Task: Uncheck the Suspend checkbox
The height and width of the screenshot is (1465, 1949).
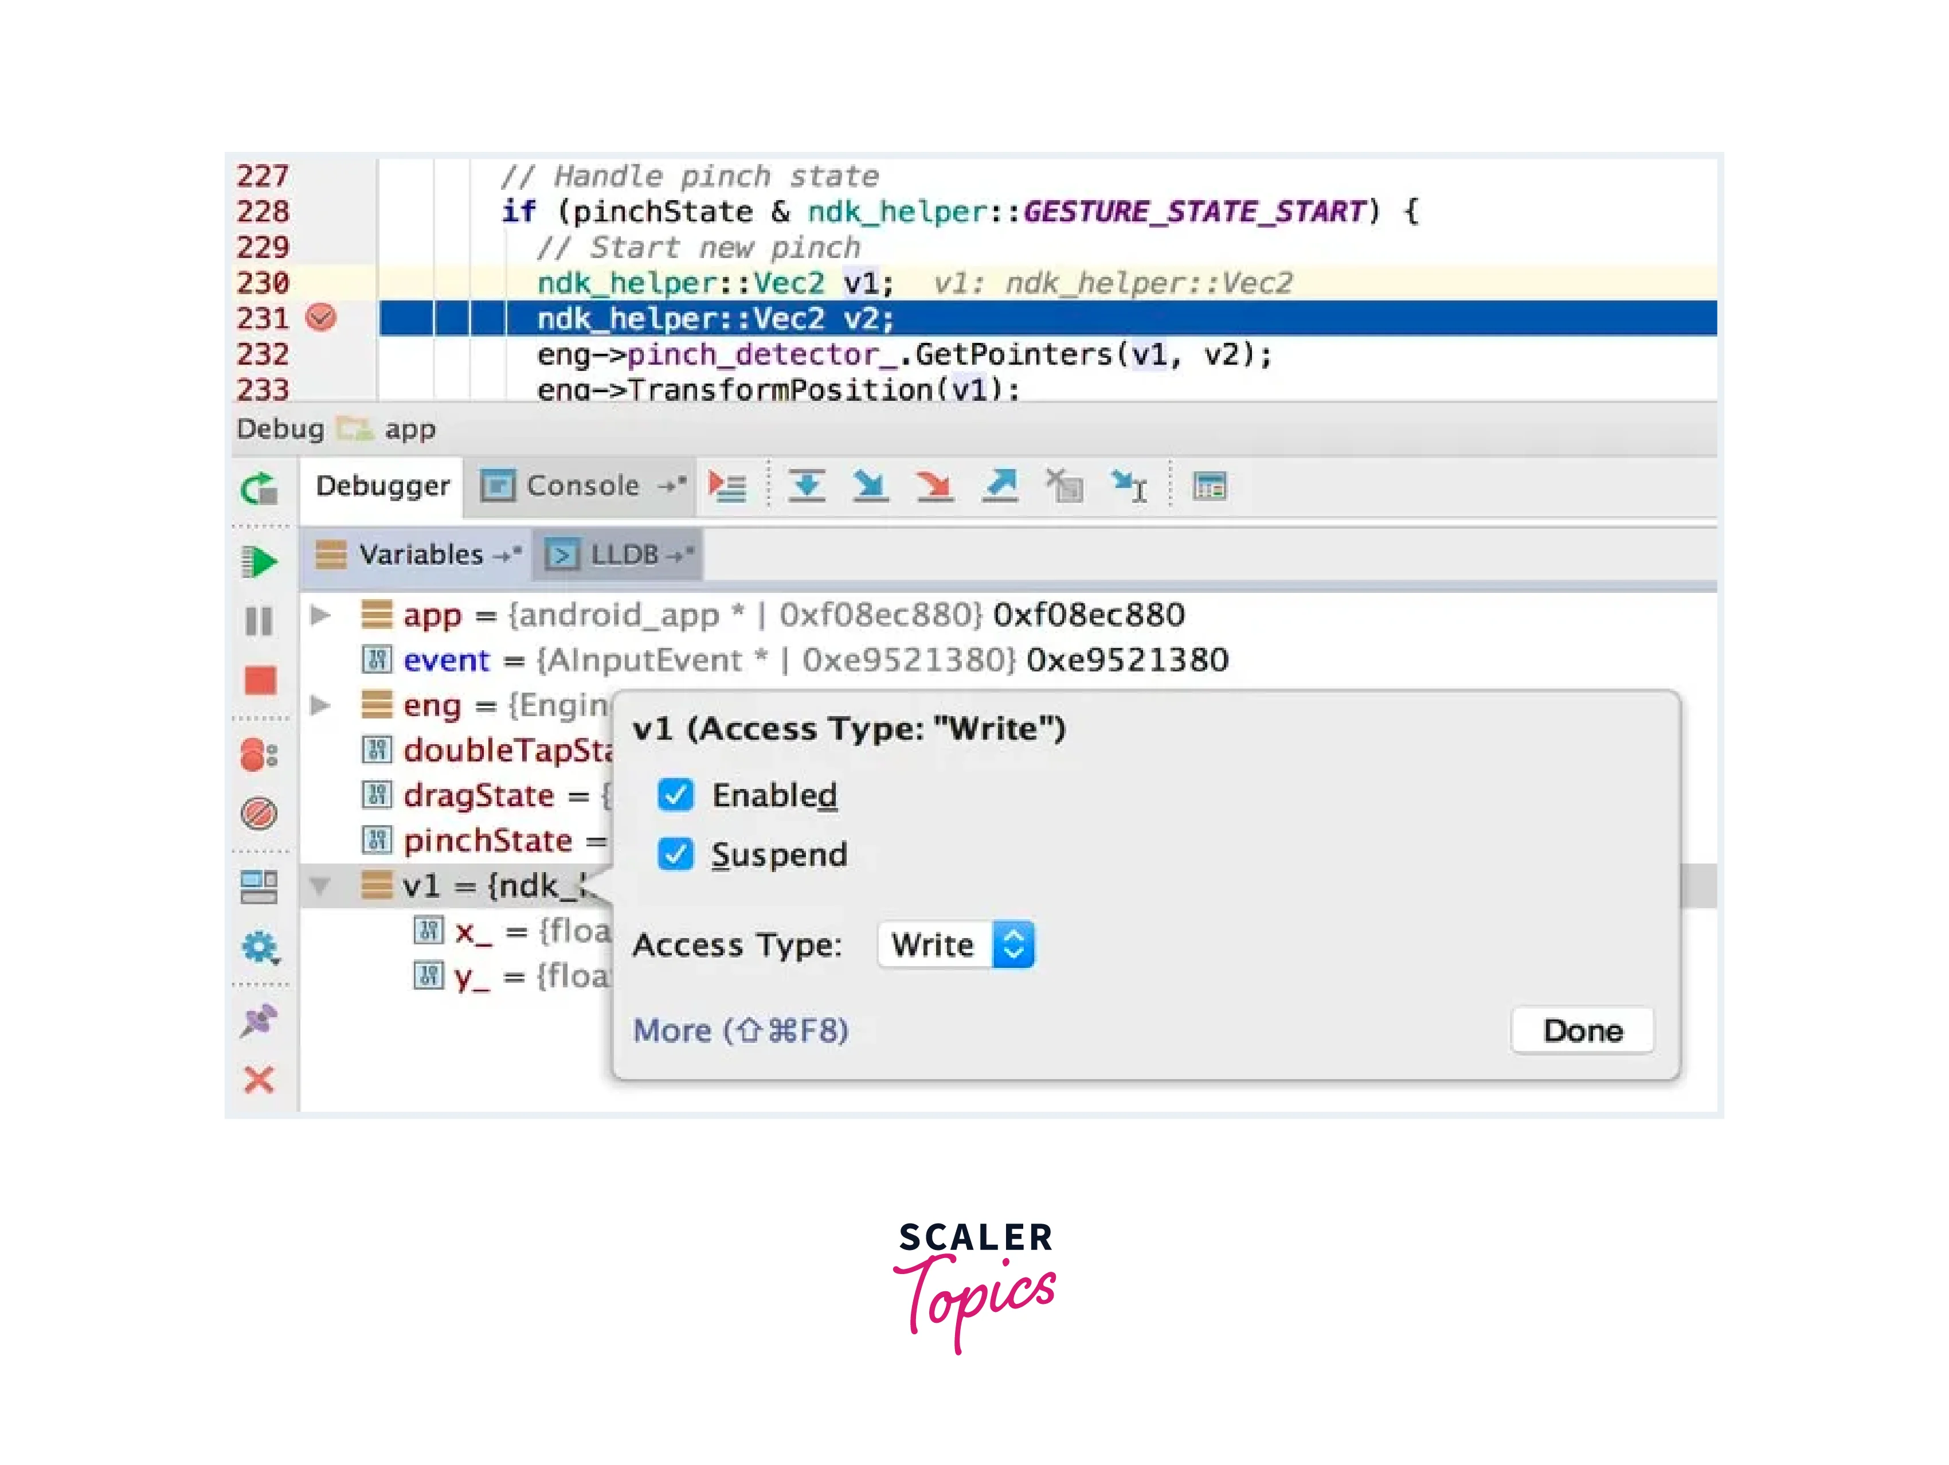Action: click(676, 854)
